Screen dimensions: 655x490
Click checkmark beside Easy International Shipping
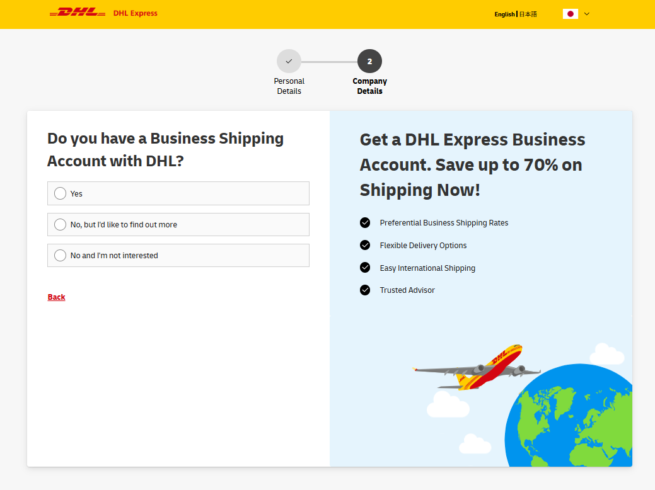click(365, 268)
